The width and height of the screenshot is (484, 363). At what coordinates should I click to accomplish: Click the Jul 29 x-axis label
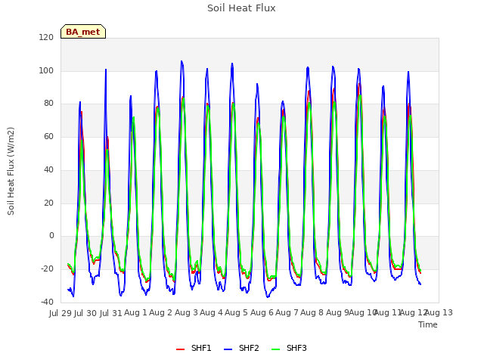(60, 313)
